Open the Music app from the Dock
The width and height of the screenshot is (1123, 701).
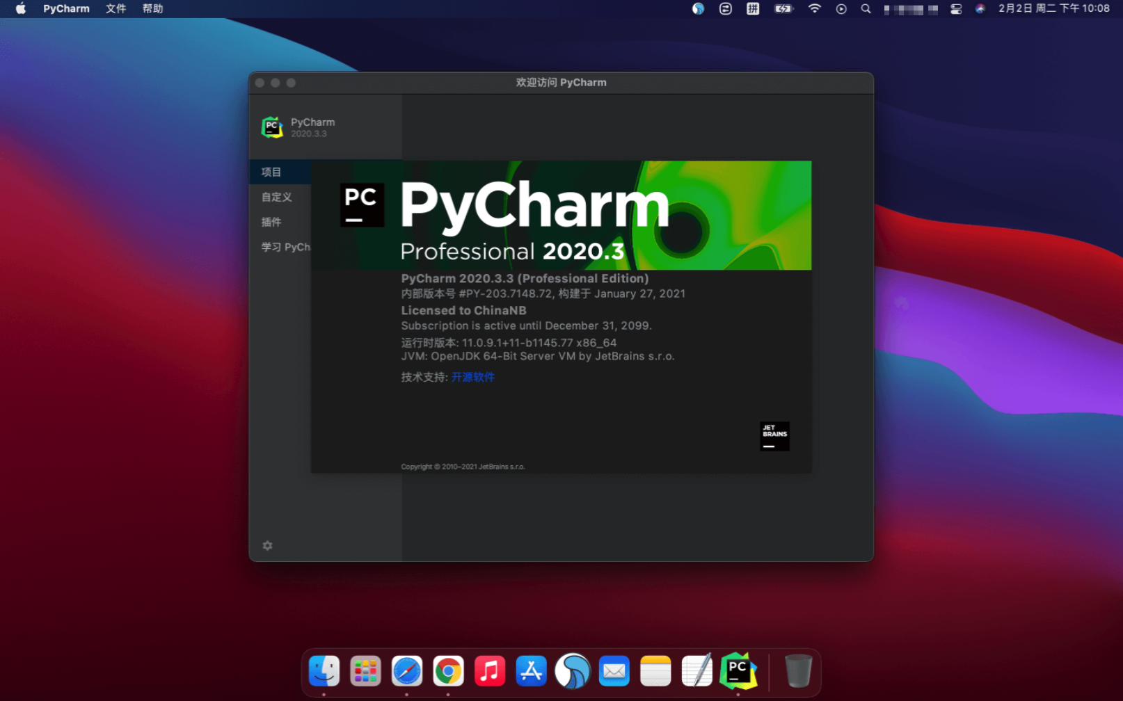pyautogui.click(x=490, y=671)
